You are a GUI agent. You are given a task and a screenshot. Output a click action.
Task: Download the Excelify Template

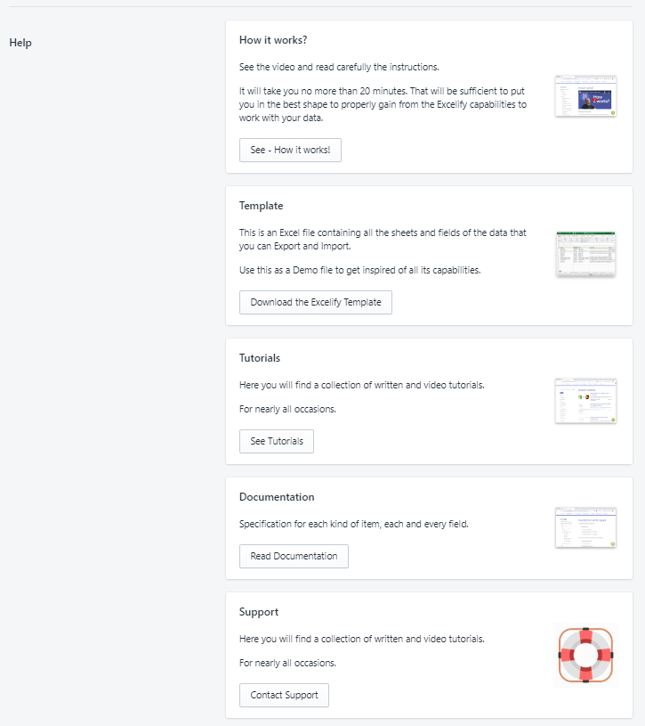pos(316,303)
